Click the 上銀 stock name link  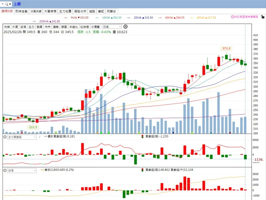[x=17, y=4]
